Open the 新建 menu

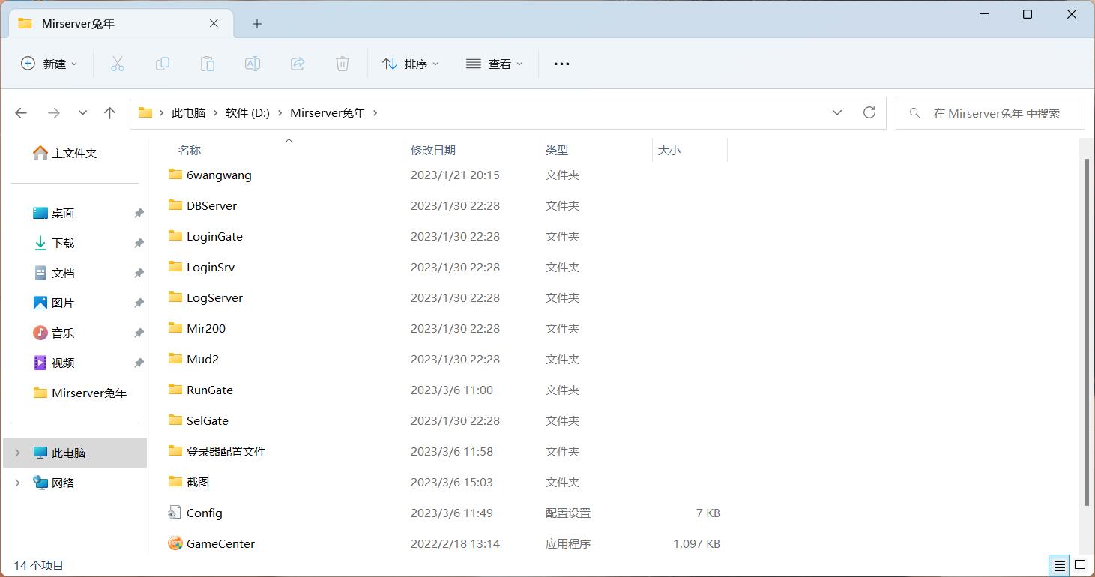click(49, 64)
